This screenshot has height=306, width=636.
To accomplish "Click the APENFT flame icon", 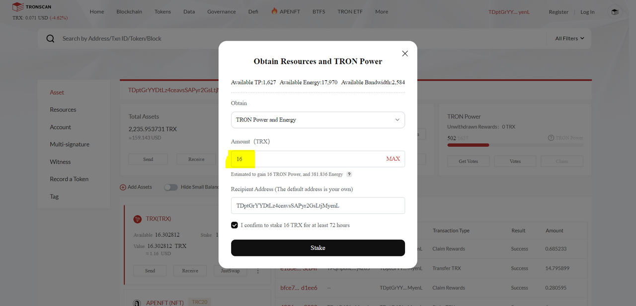I will [x=274, y=11].
